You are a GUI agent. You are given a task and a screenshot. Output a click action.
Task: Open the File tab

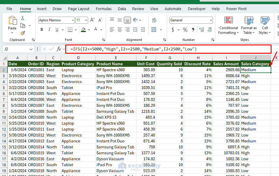[x=9, y=9]
